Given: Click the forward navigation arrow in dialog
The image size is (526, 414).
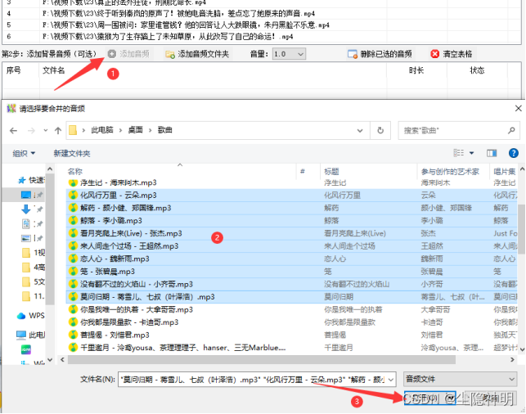Looking at the screenshot, I should (31, 131).
